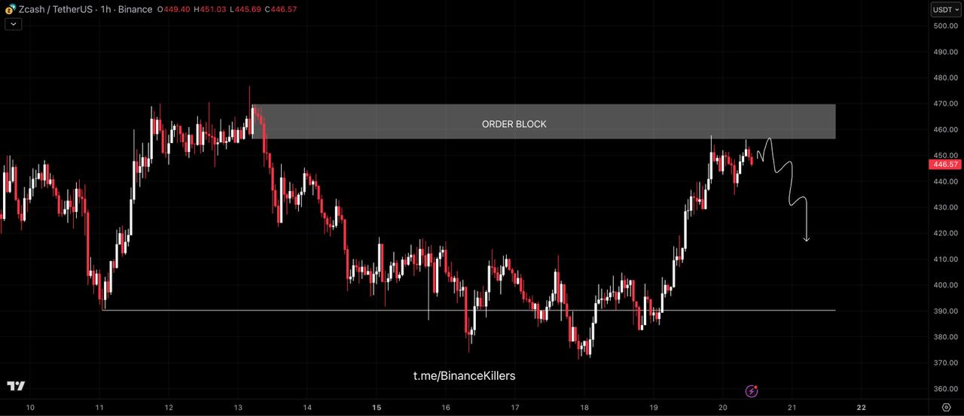
Task: Click the 360.00 price axis label
Action: click(x=944, y=389)
